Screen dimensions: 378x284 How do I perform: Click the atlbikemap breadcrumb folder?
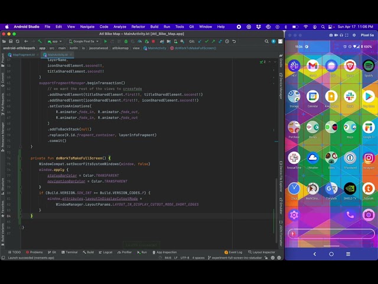point(120,48)
